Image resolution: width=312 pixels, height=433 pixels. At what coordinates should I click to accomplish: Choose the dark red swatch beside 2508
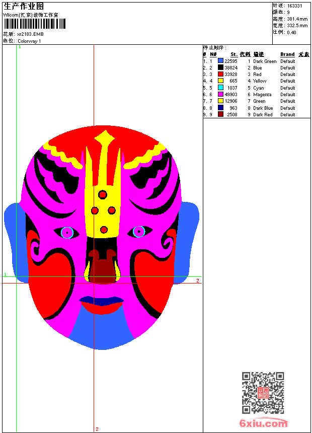tap(220, 114)
